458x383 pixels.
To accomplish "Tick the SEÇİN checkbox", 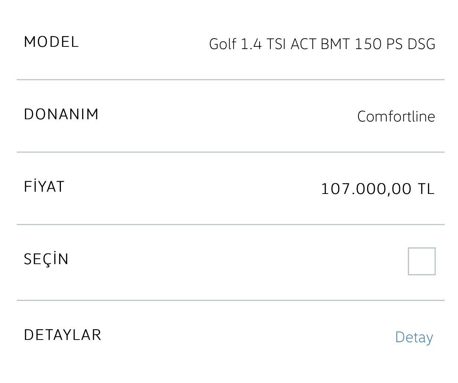I will click(x=422, y=261).
